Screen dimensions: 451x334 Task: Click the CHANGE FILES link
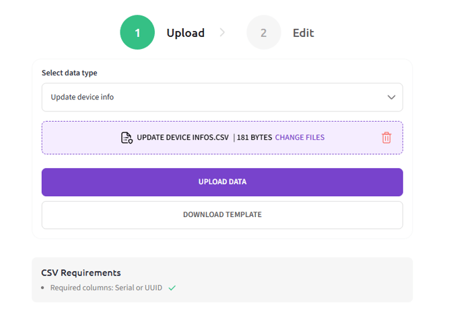pos(300,138)
